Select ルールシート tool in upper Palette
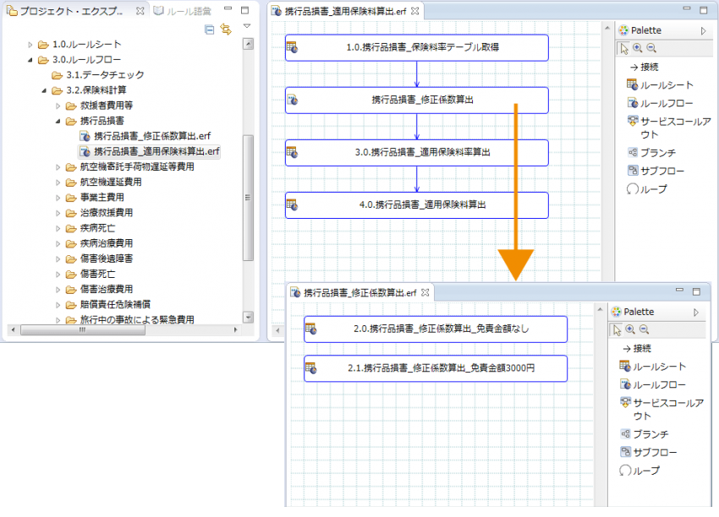719x517 pixels. tap(661, 84)
